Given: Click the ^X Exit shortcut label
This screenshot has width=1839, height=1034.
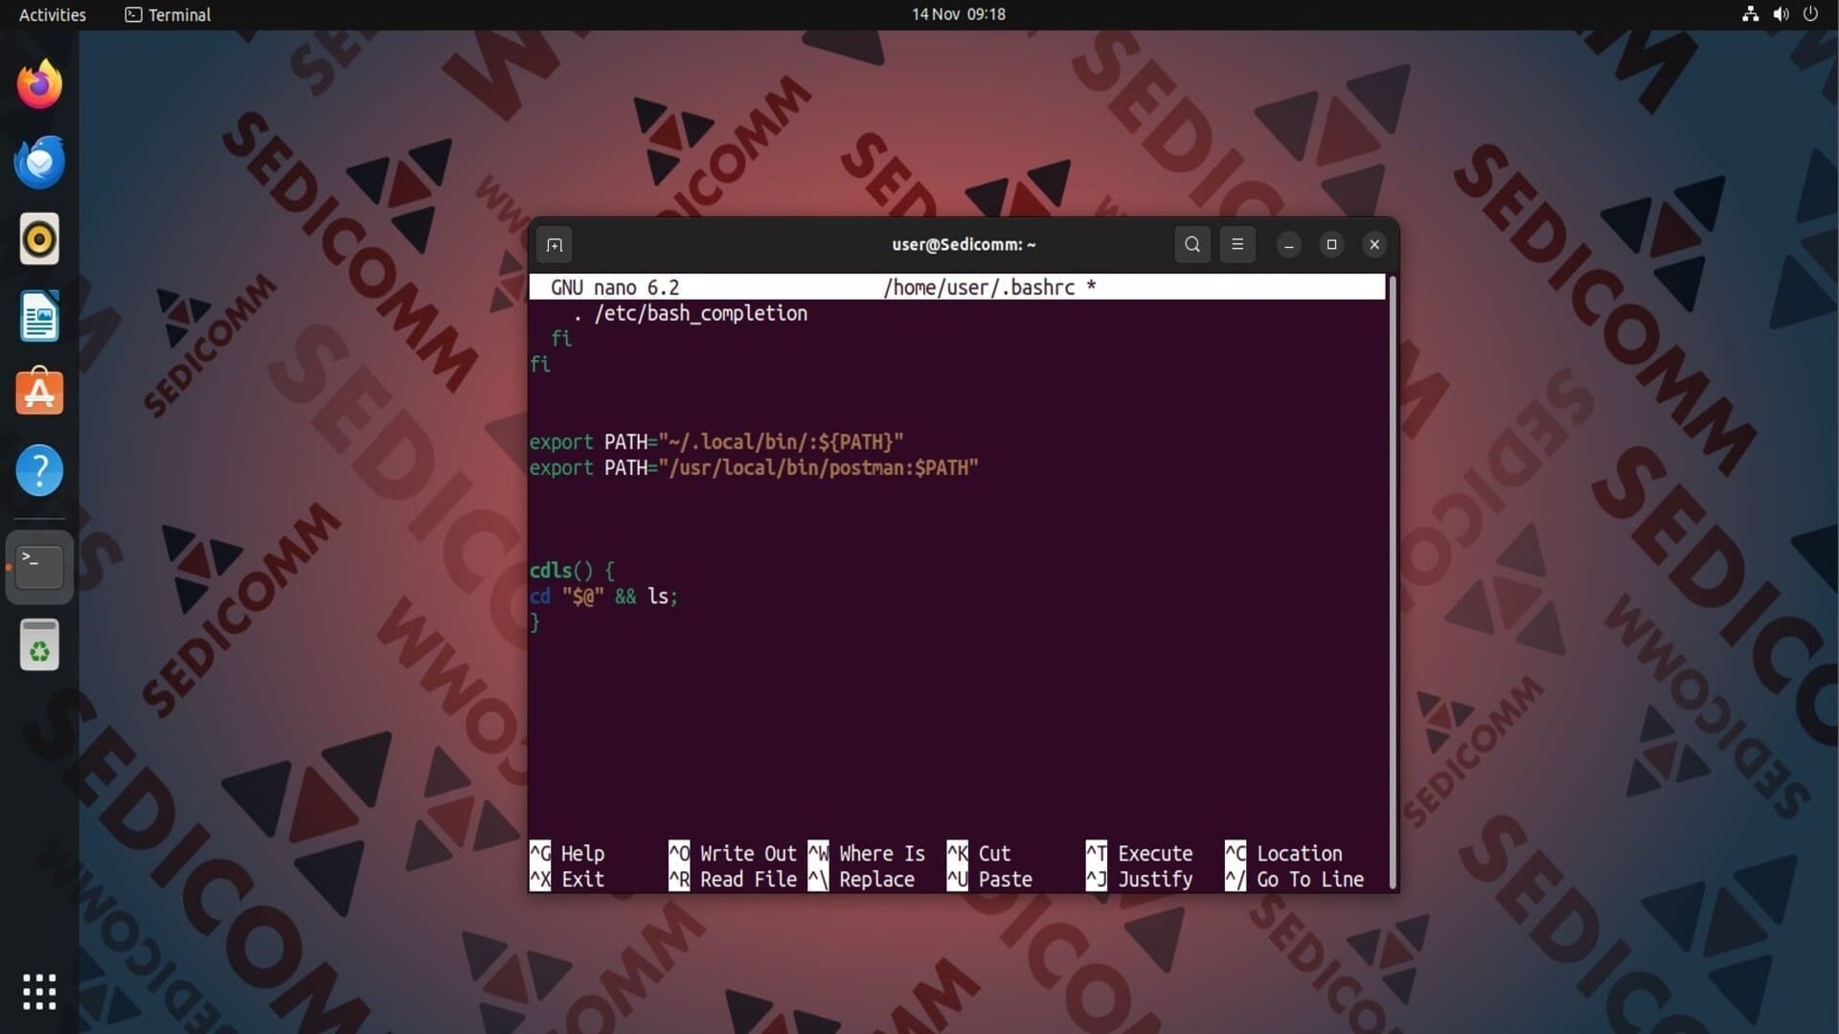Looking at the screenshot, I should point(567,879).
